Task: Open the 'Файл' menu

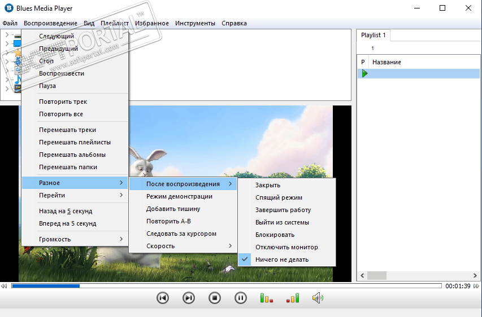Action: click(x=10, y=23)
